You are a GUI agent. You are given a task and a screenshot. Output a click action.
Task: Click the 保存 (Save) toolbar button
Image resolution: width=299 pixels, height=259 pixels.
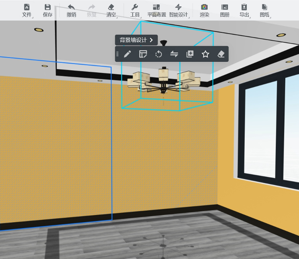(47, 11)
